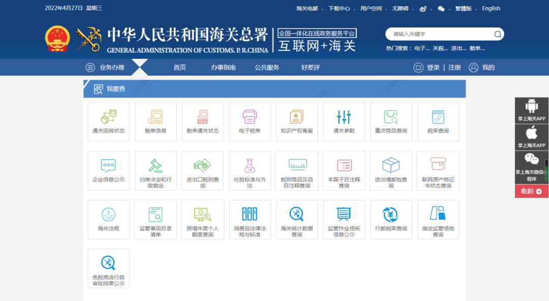
Task: Open 免税商店行政审批结果公示 tile
Action: 109,269
